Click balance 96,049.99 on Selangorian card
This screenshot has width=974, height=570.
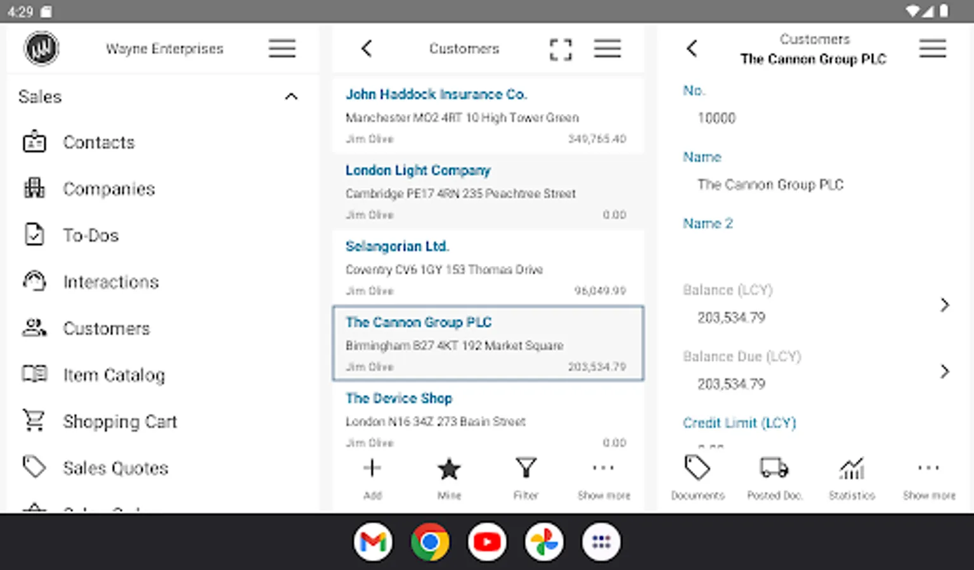point(600,291)
